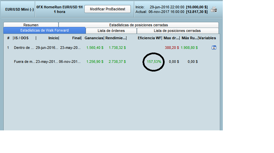This screenshot has width=274, height=153.
Task: Click the Ganancias column header
Action: click(94, 38)
